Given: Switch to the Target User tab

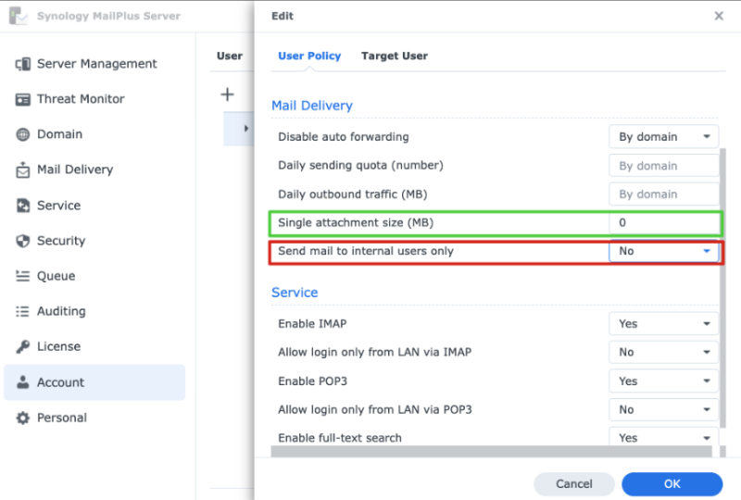Looking at the screenshot, I should point(395,56).
